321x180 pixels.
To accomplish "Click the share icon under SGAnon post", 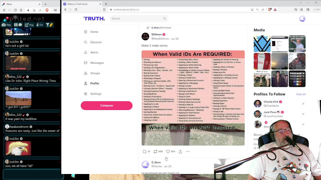I will pyautogui.click(x=180, y=151).
